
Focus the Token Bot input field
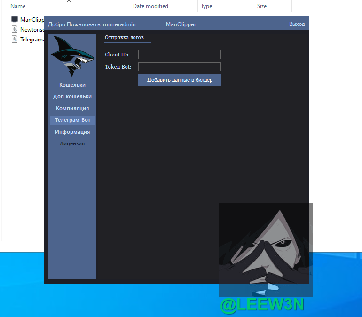pyautogui.click(x=179, y=67)
